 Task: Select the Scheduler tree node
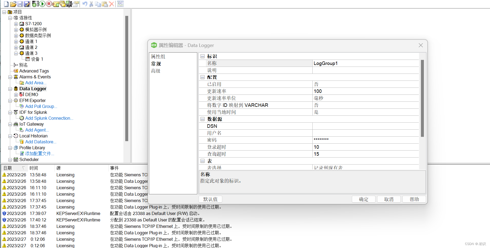coord(29,159)
